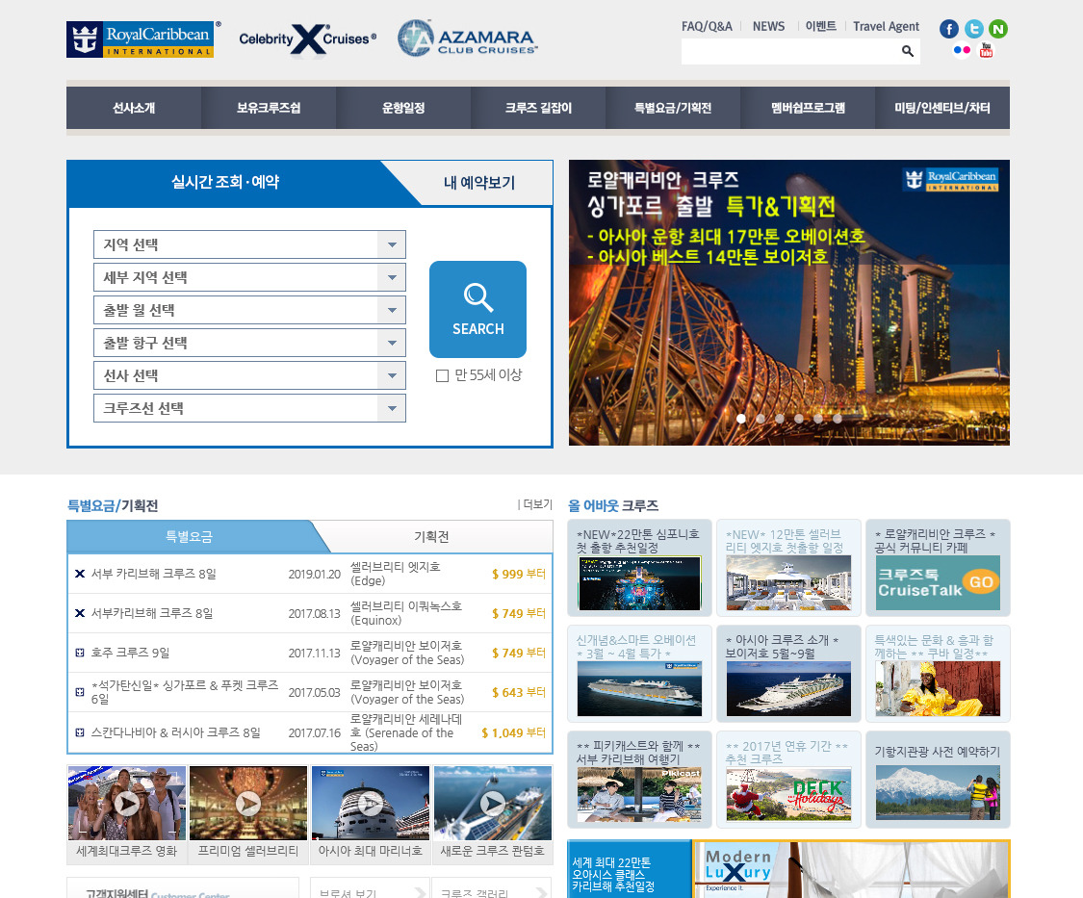The image size is (1083, 898).
Task: Open the 미팅/인센티브/차터 menu
Action: [x=942, y=108]
